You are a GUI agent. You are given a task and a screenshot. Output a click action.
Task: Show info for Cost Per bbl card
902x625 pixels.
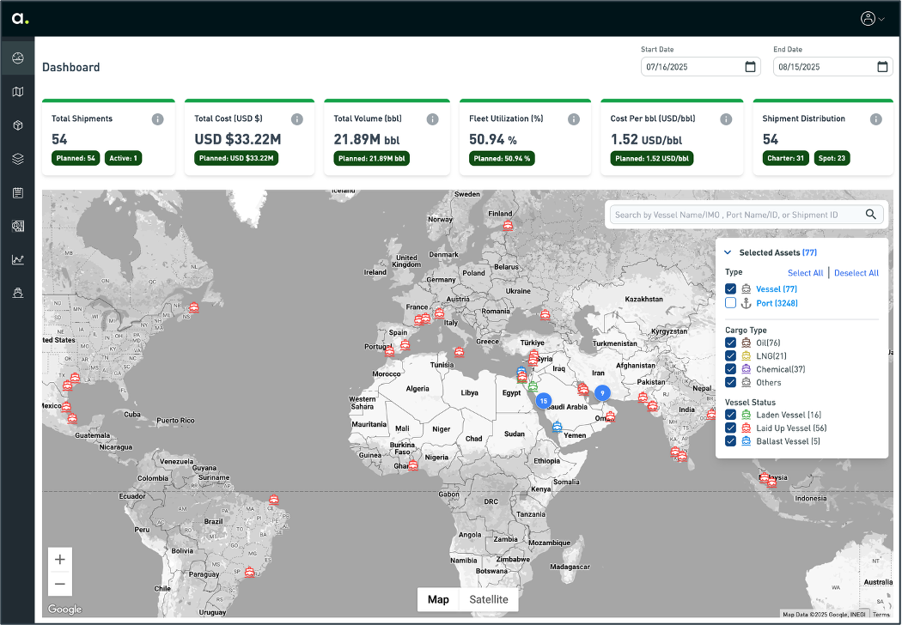tap(726, 119)
